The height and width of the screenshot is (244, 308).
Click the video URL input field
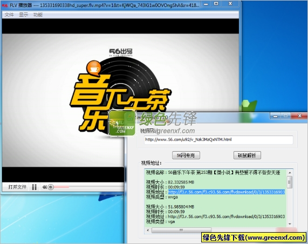pos(218,140)
